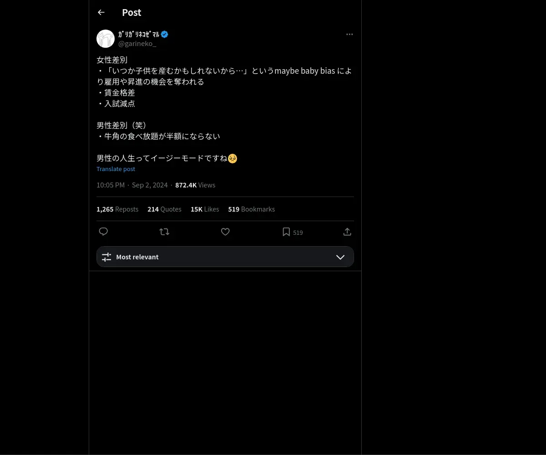Open the reply speech bubble icon
This screenshot has height=455, width=546.
tap(103, 232)
